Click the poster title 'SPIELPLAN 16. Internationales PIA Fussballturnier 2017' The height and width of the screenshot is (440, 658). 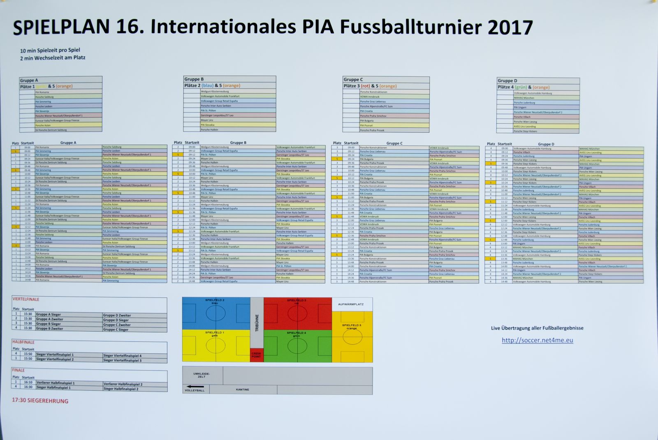273,28
